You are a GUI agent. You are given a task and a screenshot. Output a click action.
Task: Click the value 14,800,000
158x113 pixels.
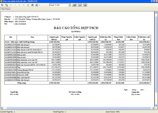pyautogui.click(x=146, y=75)
